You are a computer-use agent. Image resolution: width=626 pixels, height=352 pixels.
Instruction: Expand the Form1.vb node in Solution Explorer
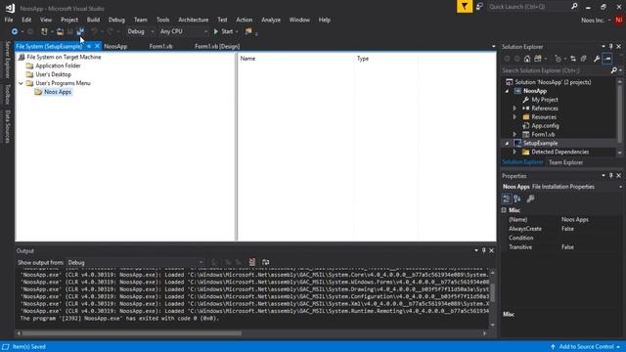[514, 135]
